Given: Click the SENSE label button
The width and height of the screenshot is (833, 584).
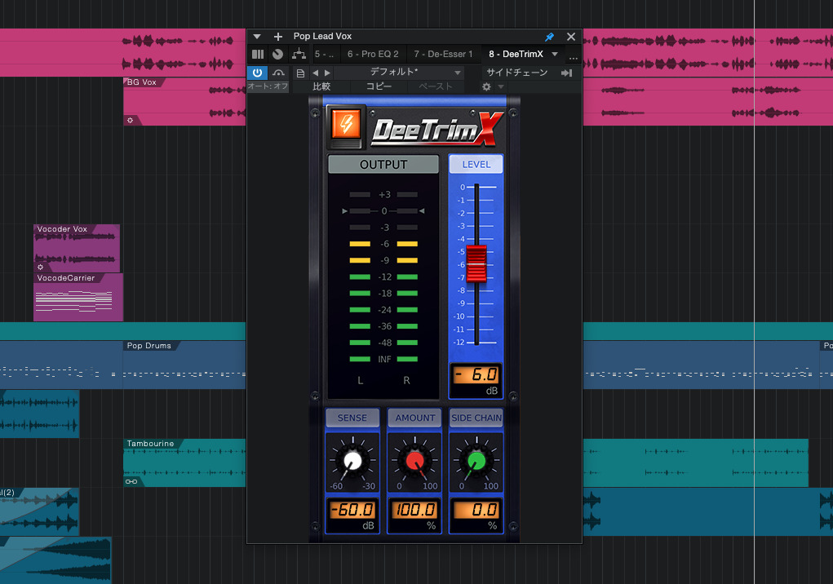Looking at the screenshot, I should click(352, 418).
